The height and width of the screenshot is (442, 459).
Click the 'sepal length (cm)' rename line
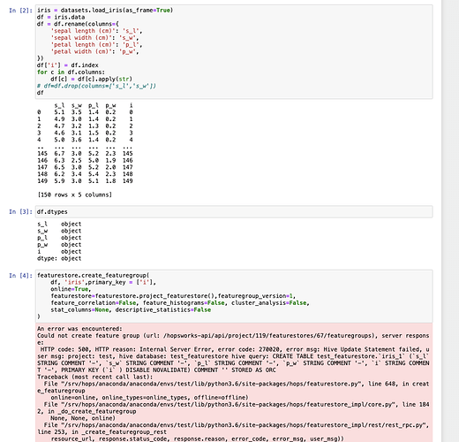point(96,31)
